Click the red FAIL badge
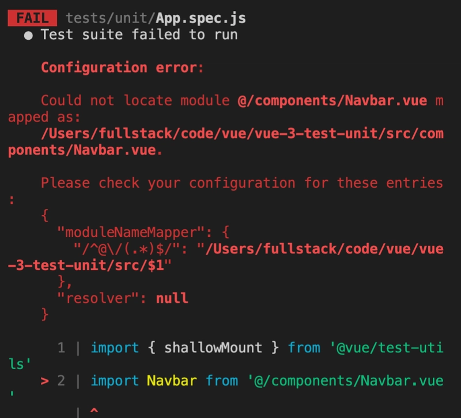The width and height of the screenshot is (461, 418). coord(32,18)
